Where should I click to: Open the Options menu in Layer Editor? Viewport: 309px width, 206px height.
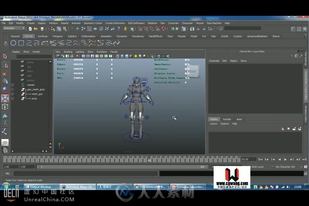coord(224,124)
